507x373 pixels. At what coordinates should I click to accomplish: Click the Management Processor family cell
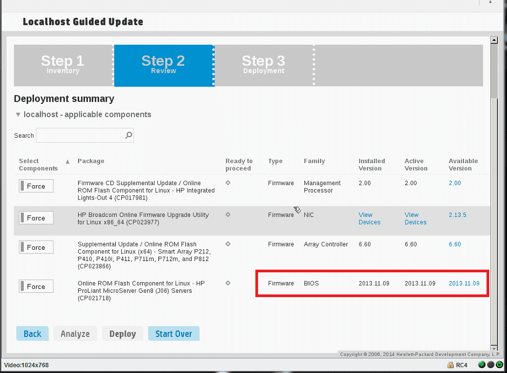(x=322, y=187)
